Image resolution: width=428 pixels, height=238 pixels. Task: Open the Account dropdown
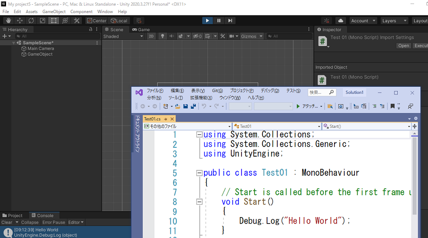[x=363, y=21]
